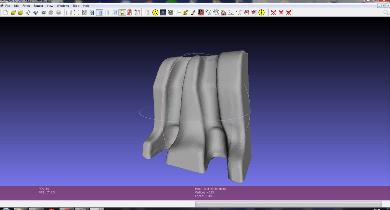Viewport: 390px width, 210px height.
Task: Choose the yellow paint bucket tool
Action: [186, 13]
